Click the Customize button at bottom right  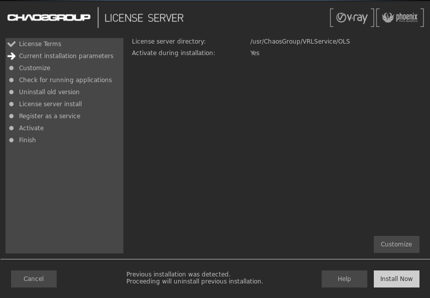point(396,244)
